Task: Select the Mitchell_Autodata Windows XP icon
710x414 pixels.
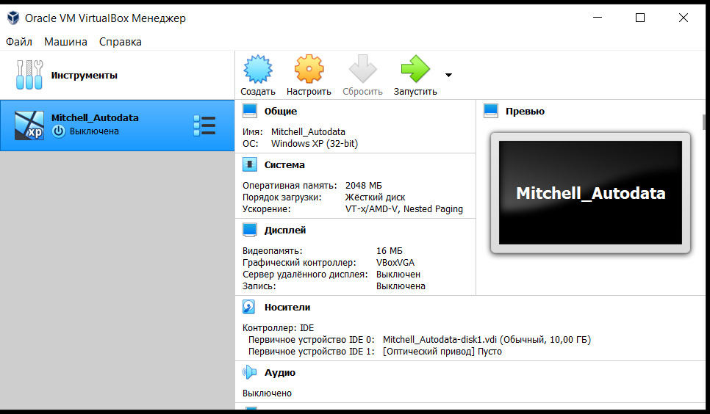Action: coord(29,126)
